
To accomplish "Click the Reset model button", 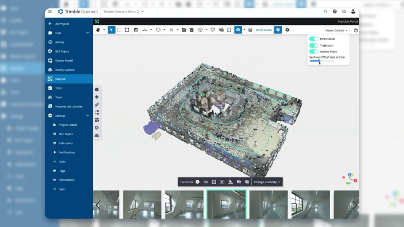I will [x=264, y=30].
